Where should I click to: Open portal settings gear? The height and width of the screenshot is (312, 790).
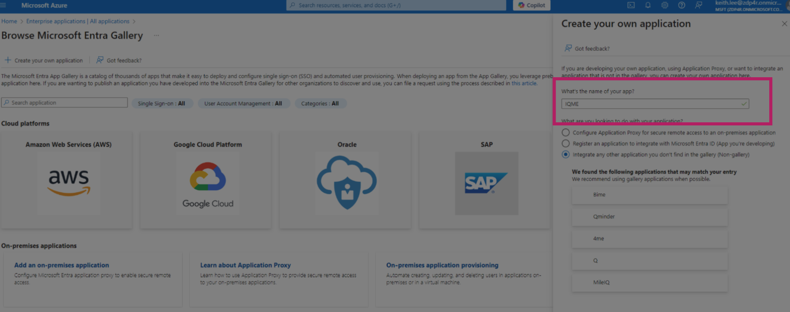click(x=664, y=5)
